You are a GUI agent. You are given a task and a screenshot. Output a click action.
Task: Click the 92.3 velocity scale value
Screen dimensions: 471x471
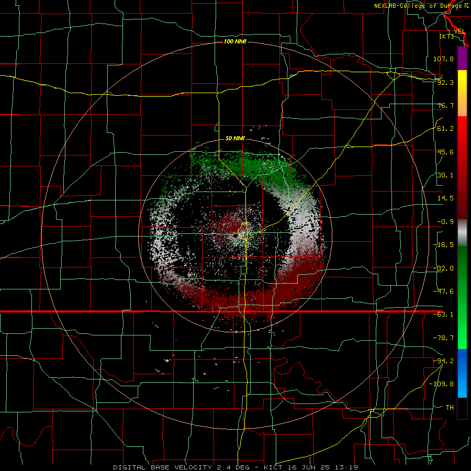coord(445,82)
